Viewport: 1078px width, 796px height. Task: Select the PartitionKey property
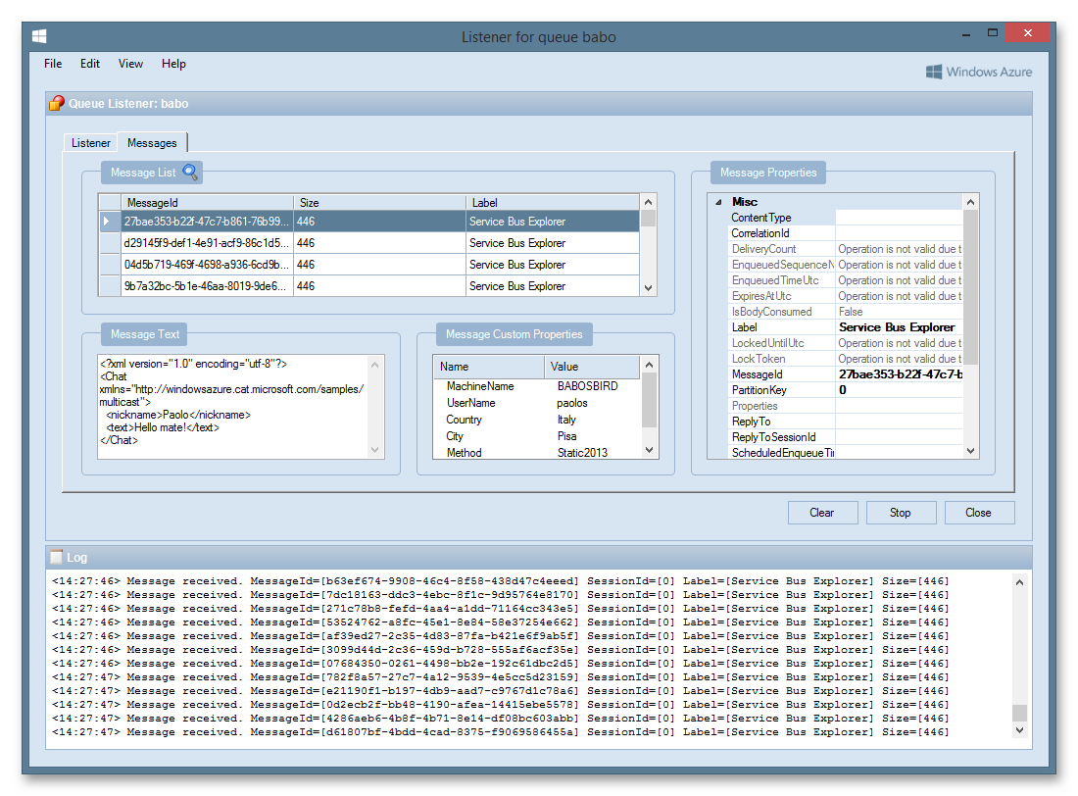click(x=846, y=390)
